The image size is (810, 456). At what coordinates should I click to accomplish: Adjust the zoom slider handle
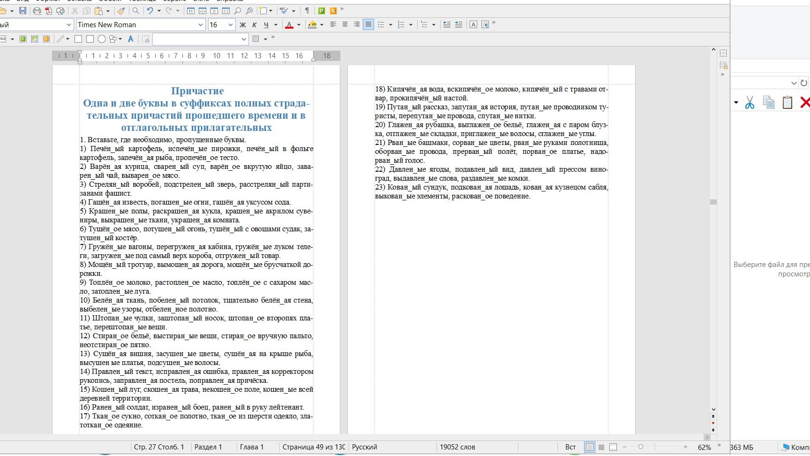pos(641,447)
